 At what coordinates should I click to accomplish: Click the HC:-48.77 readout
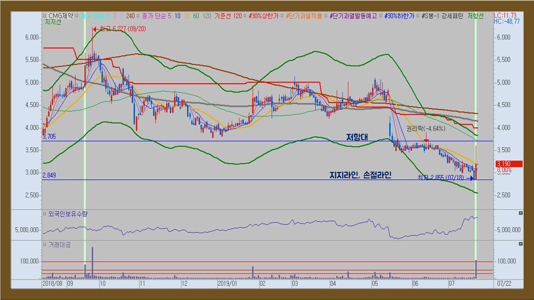506,21
